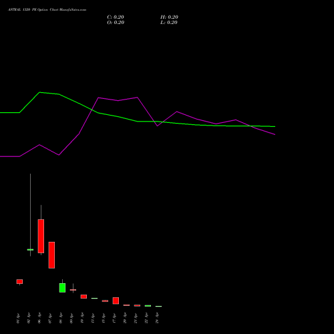Click the red candle above 07 Apr

(x=51, y=255)
